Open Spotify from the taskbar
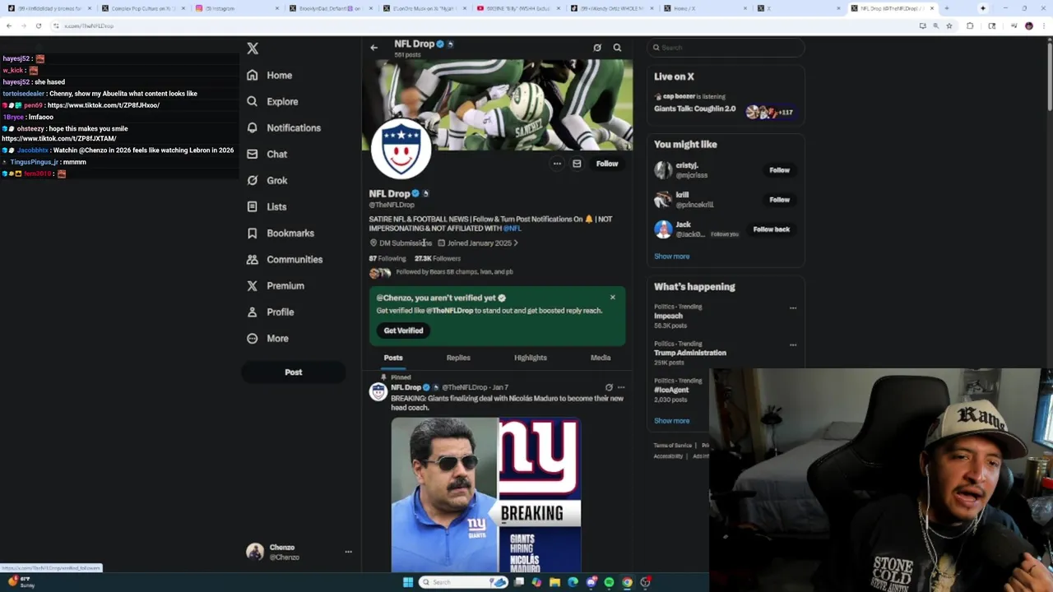This screenshot has width=1053, height=592. tap(609, 582)
